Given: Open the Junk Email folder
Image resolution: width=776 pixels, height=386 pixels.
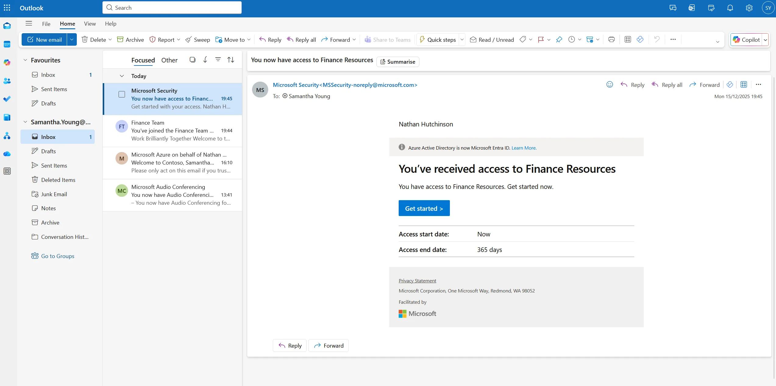Looking at the screenshot, I should (x=58, y=194).
